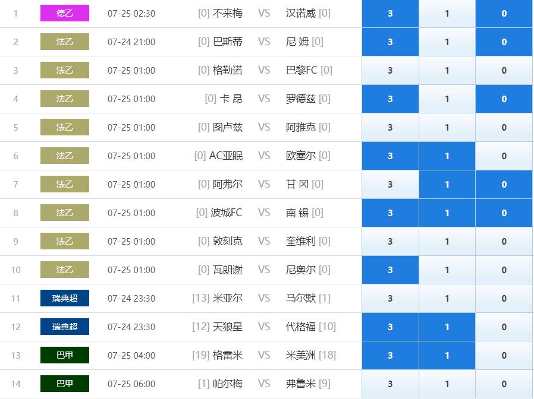Select draw (1) for 格勒诺 vs 巴黎FC
The width and height of the screenshot is (534, 399).
[x=447, y=71]
